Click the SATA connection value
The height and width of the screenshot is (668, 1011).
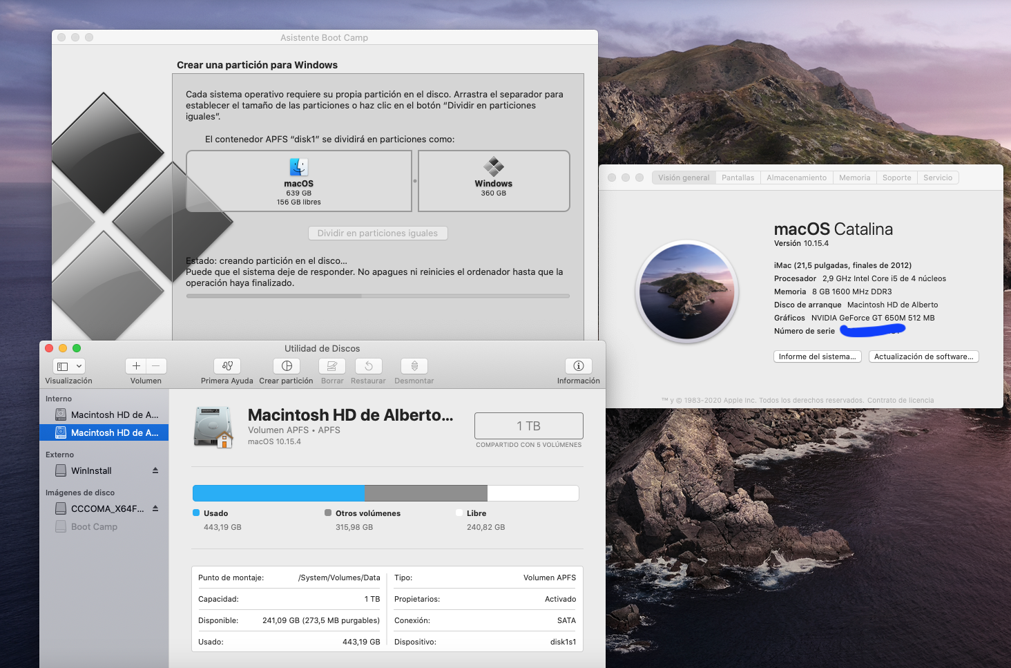(x=566, y=620)
